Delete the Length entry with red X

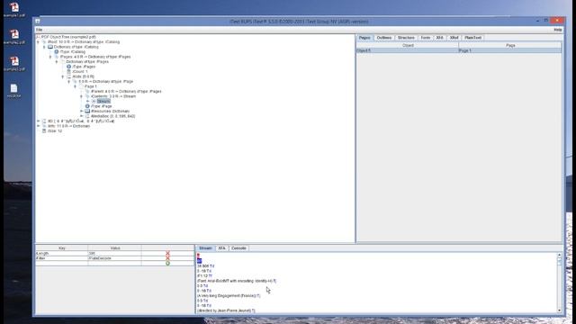tap(167, 254)
